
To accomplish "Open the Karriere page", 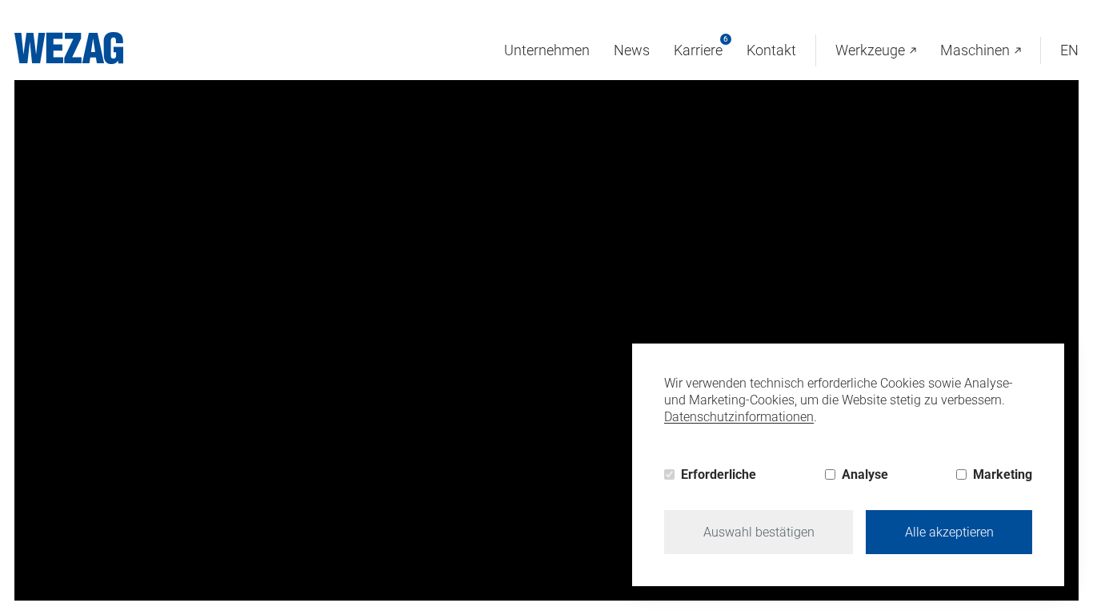I will (697, 50).
